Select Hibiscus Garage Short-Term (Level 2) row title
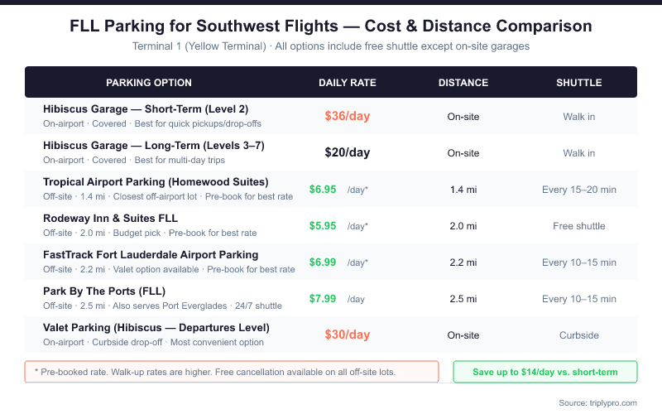The height and width of the screenshot is (414, 662). [x=146, y=109]
